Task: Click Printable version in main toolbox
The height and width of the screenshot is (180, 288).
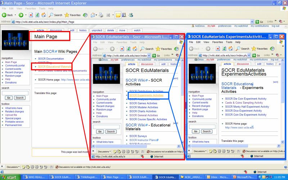Action: tap(14, 122)
